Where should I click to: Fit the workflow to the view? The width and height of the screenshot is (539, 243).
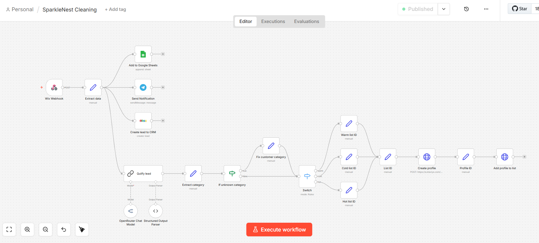pyautogui.click(x=9, y=229)
